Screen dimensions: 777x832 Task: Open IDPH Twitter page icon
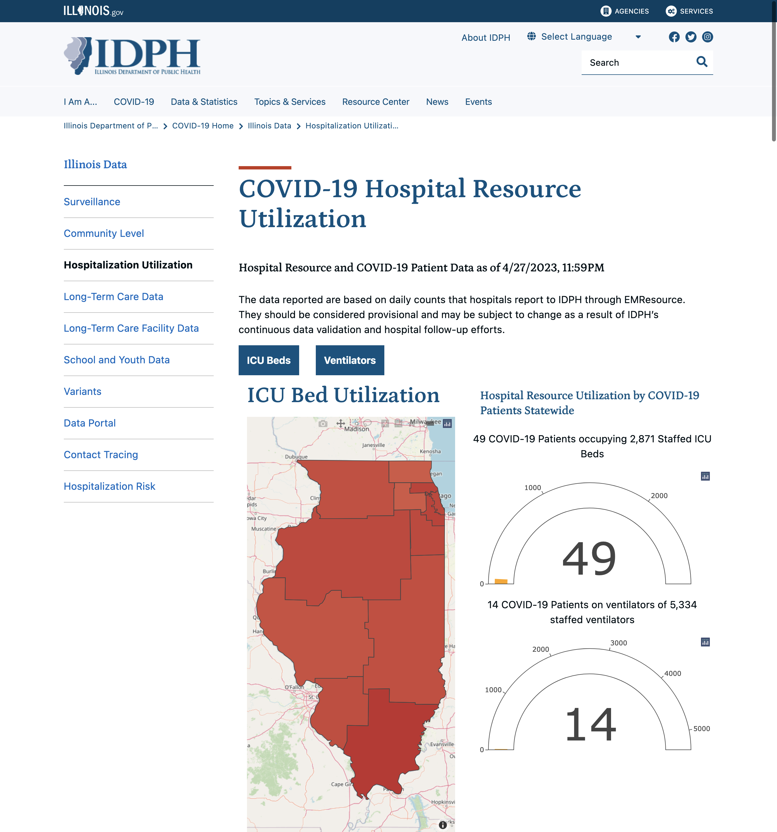[x=691, y=37]
